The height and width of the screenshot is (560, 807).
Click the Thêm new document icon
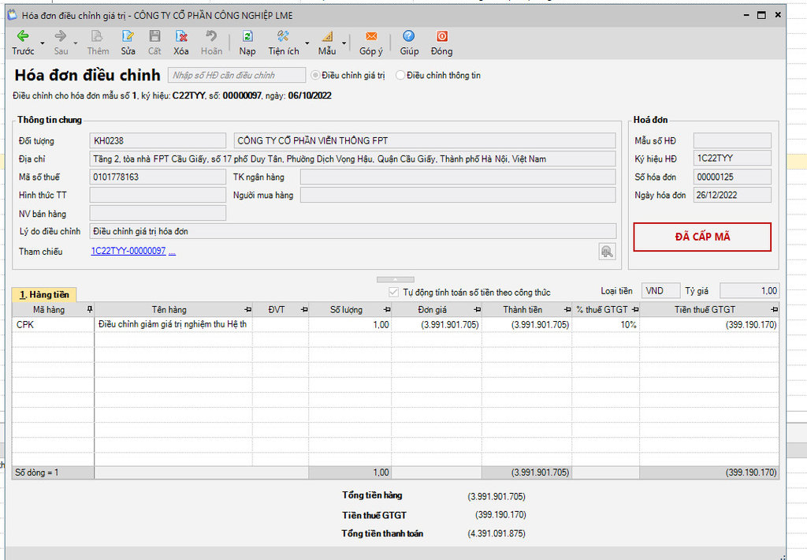(97, 36)
